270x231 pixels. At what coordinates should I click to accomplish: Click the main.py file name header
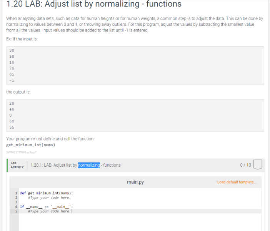(x=135, y=182)
